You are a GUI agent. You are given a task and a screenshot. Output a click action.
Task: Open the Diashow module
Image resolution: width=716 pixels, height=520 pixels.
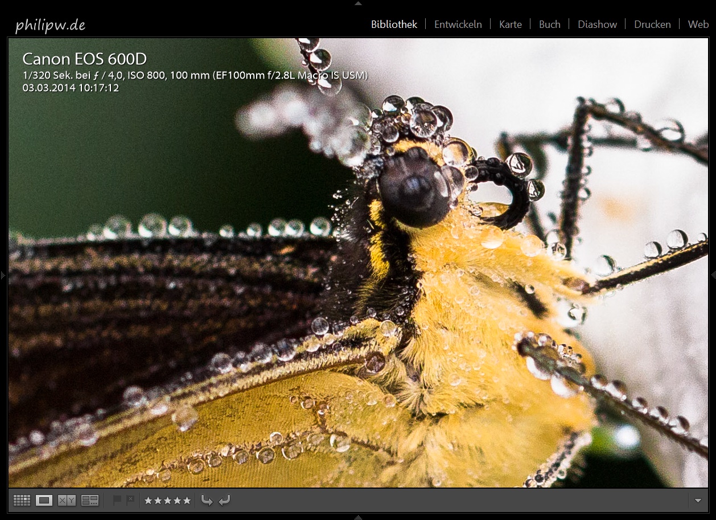(598, 24)
